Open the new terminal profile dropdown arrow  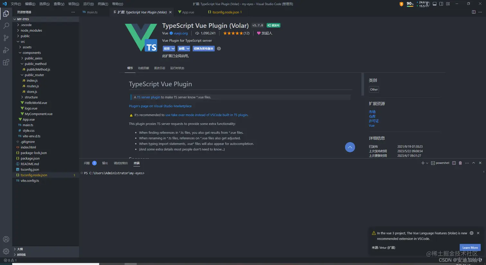(427, 163)
